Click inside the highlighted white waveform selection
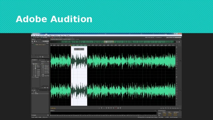 pyautogui.click(x=79, y=76)
